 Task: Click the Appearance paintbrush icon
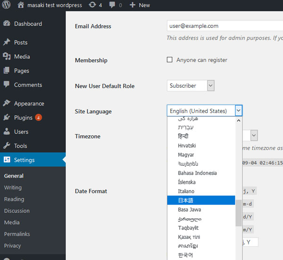7,103
